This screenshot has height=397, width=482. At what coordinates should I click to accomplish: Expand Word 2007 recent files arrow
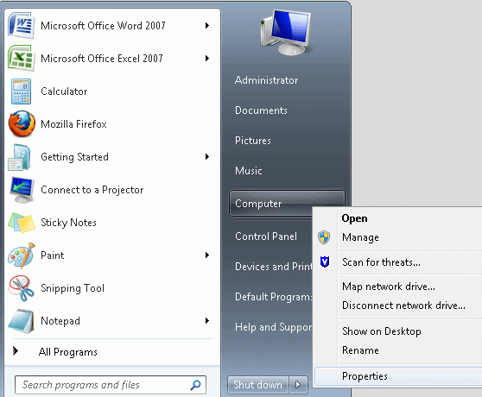pyautogui.click(x=207, y=26)
